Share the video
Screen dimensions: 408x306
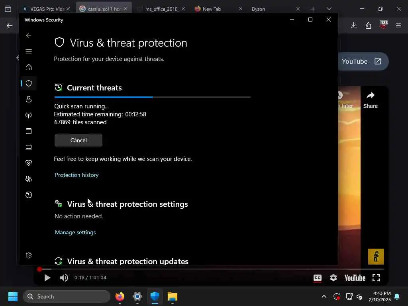pyautogui.click(x=370, y=100)
